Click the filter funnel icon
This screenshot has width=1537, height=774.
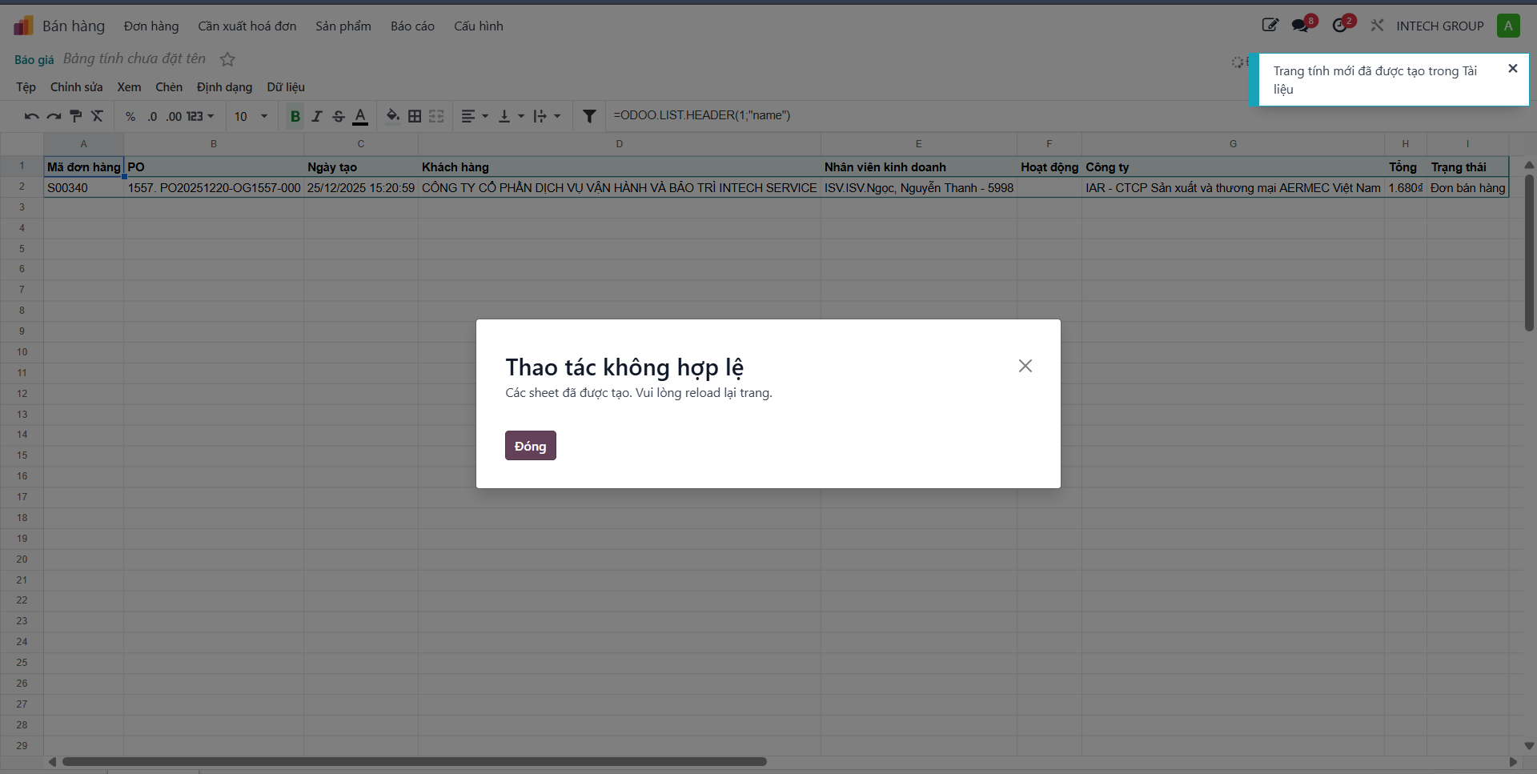tap(589, 116)
